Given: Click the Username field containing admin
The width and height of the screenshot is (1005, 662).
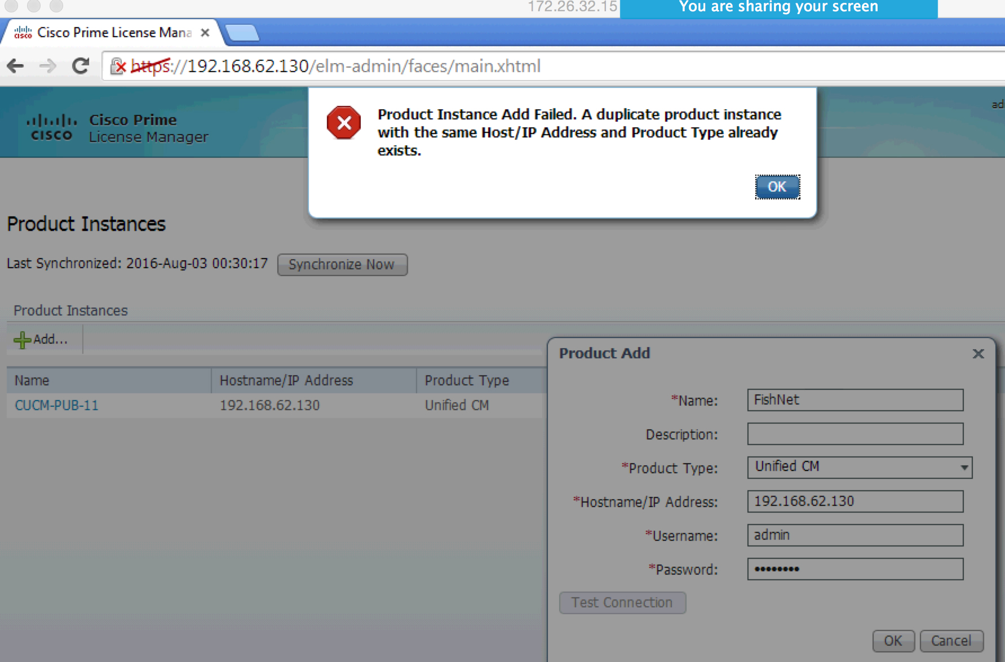Looking at the screenshot, I should 855,535.
